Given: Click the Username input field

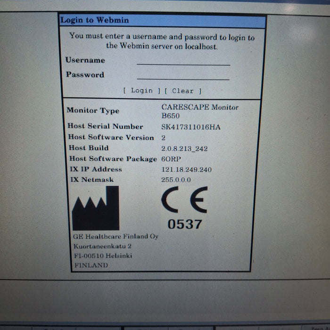Looking at the screenshot, I should pos(183,61).
